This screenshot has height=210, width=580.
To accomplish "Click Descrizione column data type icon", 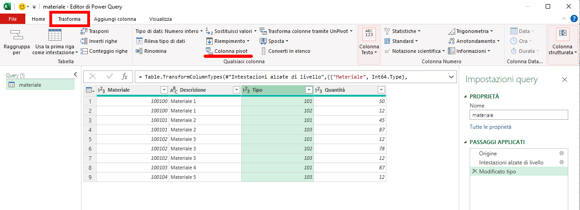I will point(174,90).
